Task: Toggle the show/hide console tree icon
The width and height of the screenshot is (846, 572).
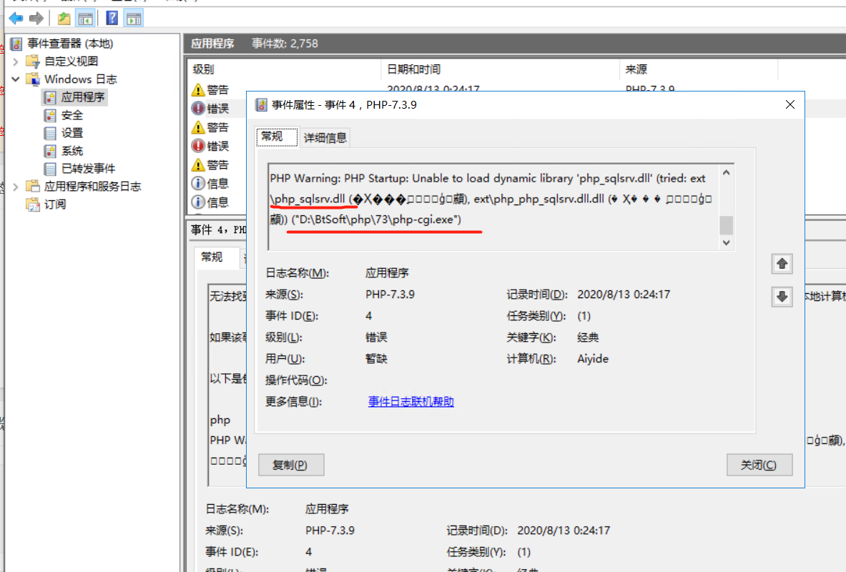Action: (x=85, y=19)
